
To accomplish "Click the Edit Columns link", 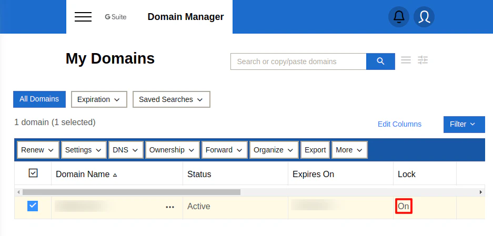I will pyautogui.click(x=399, y=124).
